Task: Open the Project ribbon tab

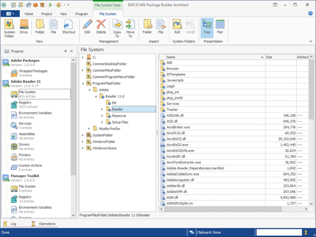Action: (47, 14)
